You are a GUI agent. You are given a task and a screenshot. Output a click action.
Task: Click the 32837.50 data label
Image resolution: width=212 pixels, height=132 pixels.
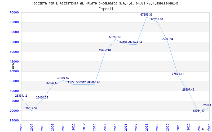point(52,83)
